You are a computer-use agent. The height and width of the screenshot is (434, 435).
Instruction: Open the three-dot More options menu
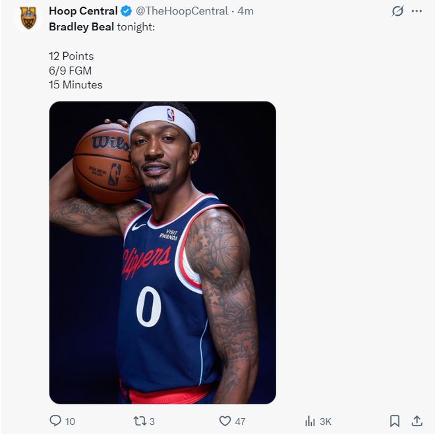pyautogui.click(x=417, y=11)
